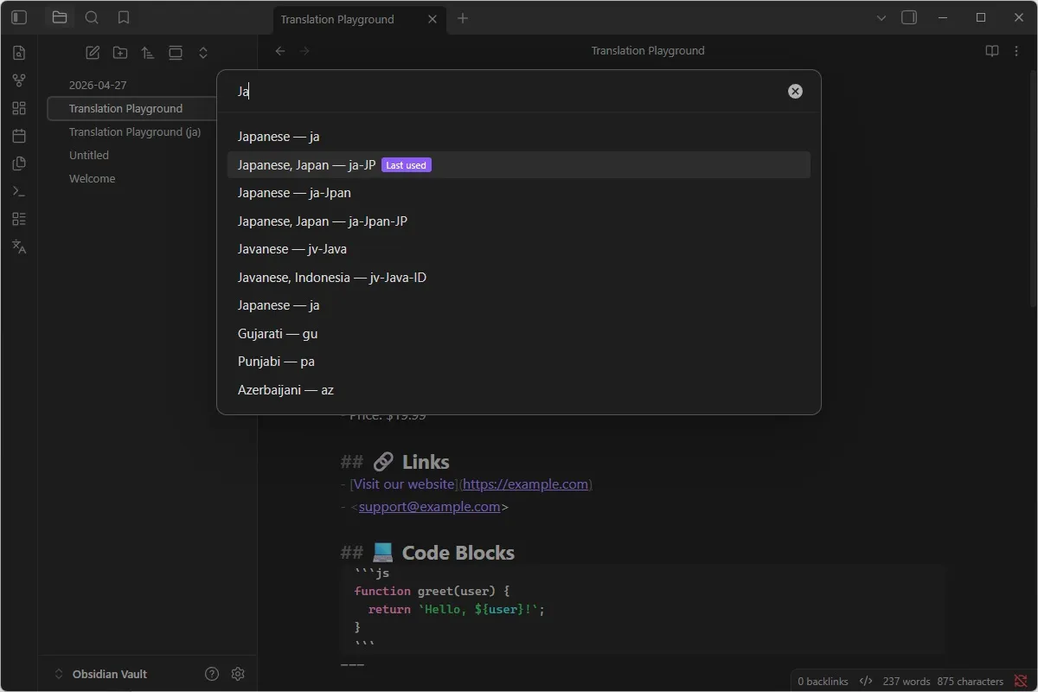The height and width of the screenshot is (692, 1038).
Task: Switch to reading view book icon
Action: pos(992,51)
